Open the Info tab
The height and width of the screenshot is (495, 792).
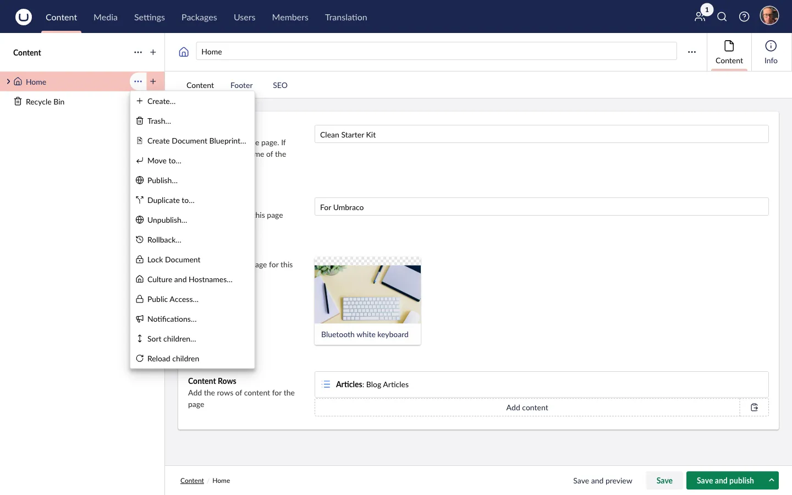tap(771, 52)
